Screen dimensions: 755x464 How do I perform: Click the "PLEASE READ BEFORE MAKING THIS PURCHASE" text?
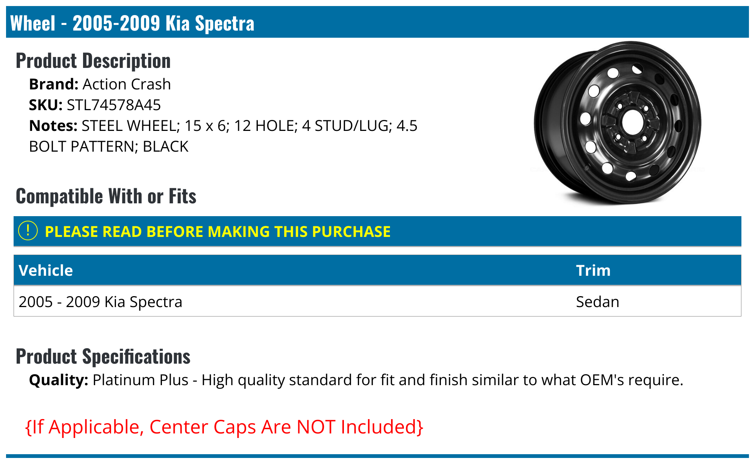217,232
